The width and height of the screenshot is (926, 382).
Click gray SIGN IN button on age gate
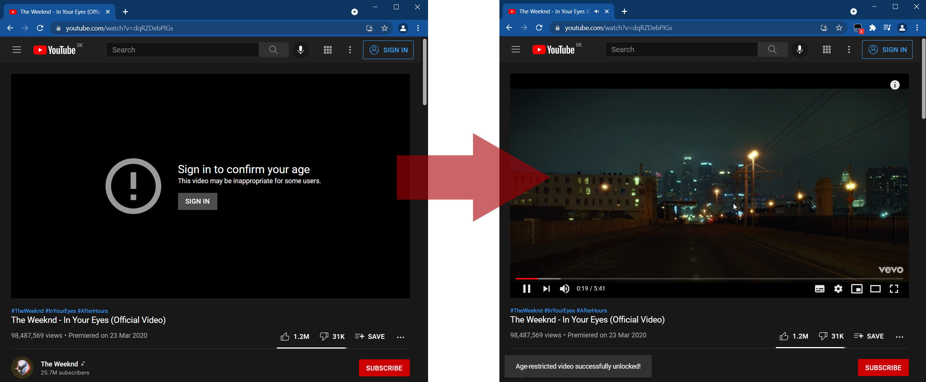[198, 201]
